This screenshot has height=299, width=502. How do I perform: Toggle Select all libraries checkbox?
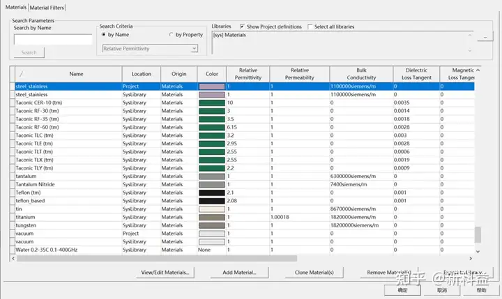pyautogui.click(x=310, y=26)
